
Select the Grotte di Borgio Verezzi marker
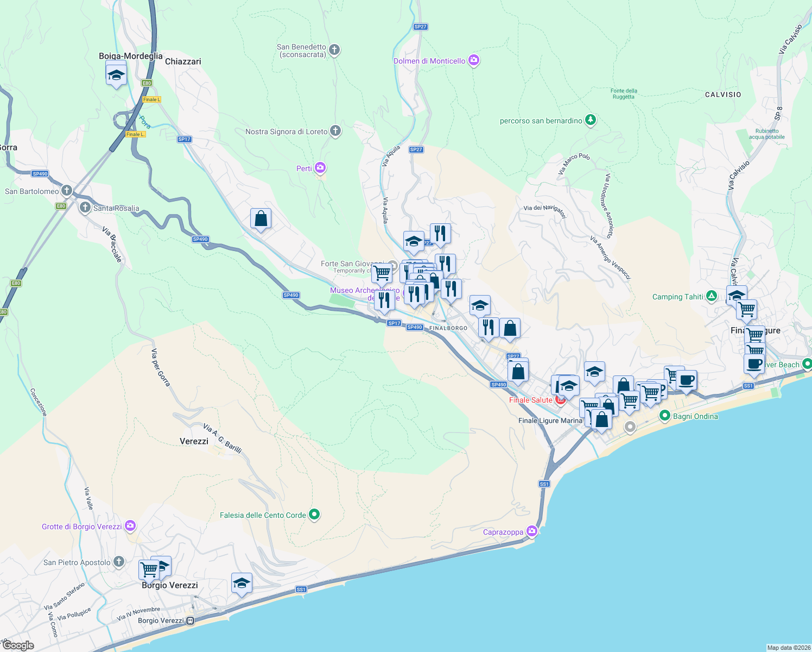coord(130,526)
